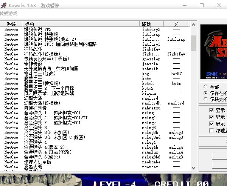Select 幻魔大战(替换版) maglordh row

pos(95,103)
